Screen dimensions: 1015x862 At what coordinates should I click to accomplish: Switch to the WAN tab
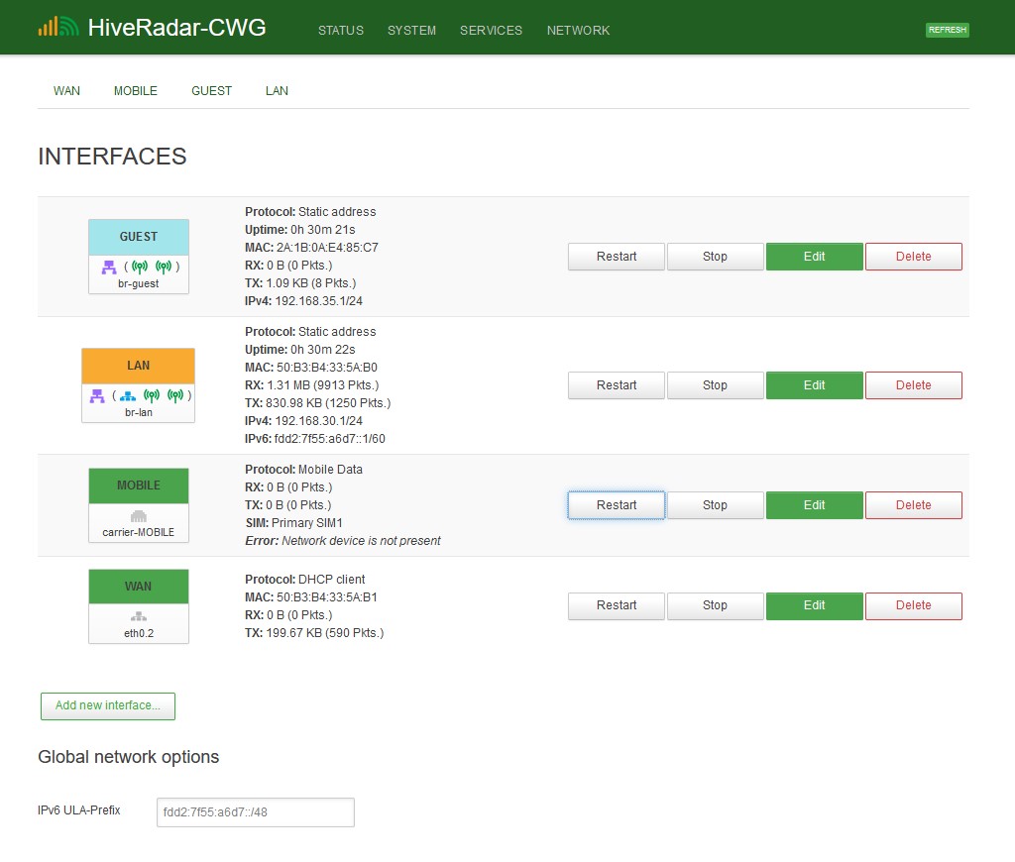(x=66, y=91)
